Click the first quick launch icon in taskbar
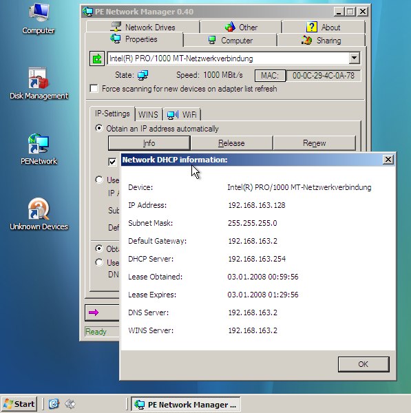This screenshot has height=413, width=411. (54, 403)
